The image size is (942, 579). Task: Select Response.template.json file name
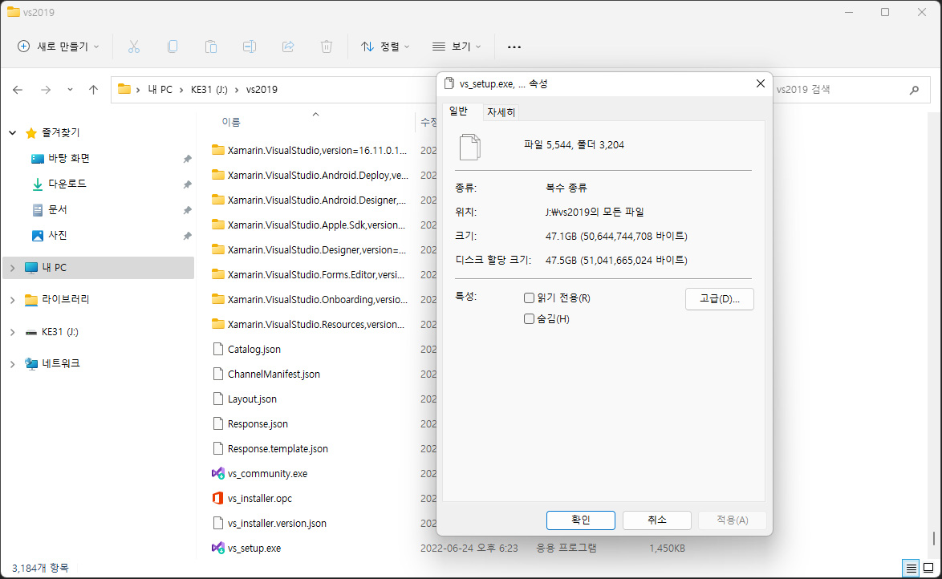pyautogui.click(x=278, y=448)
